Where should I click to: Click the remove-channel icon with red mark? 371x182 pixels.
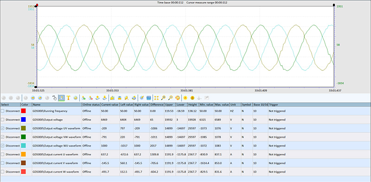(x=90, y=98)
